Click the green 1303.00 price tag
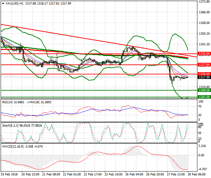Screen dimensions: 211x178 coord(204,97)
